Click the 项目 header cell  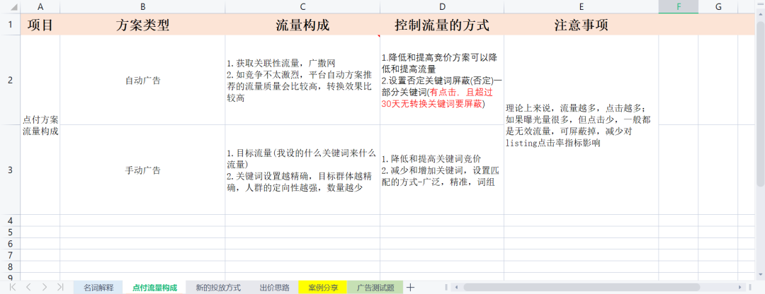tap(40, 24)
